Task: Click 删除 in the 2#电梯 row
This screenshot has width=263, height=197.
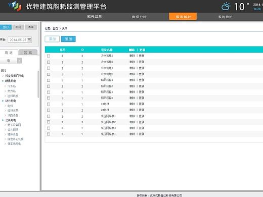Action: pyautogui.click(x=132, y=110)
